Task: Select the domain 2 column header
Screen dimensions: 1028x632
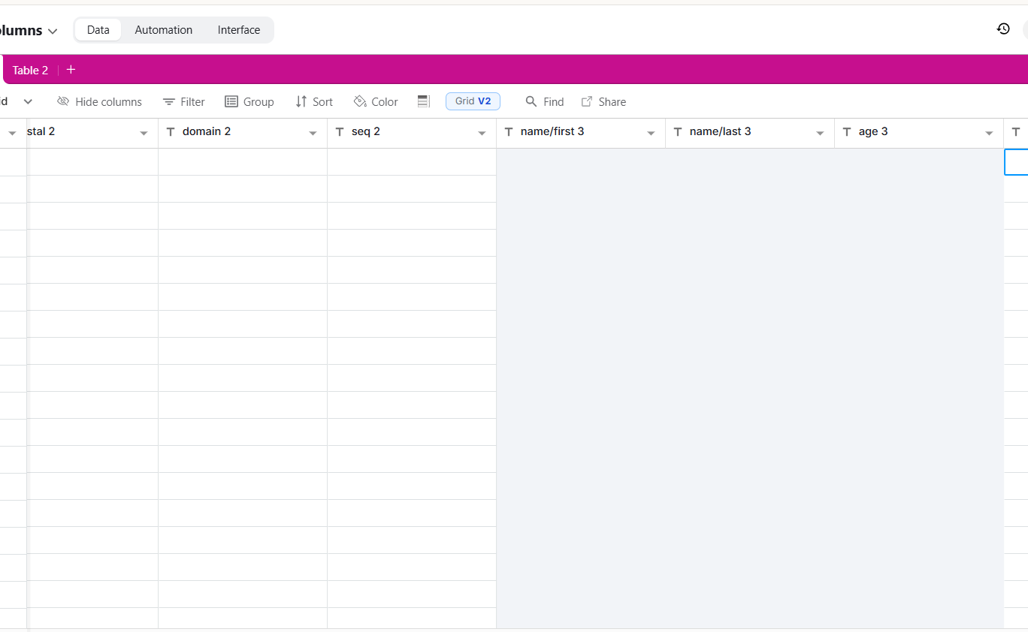Action: point(243,133)
